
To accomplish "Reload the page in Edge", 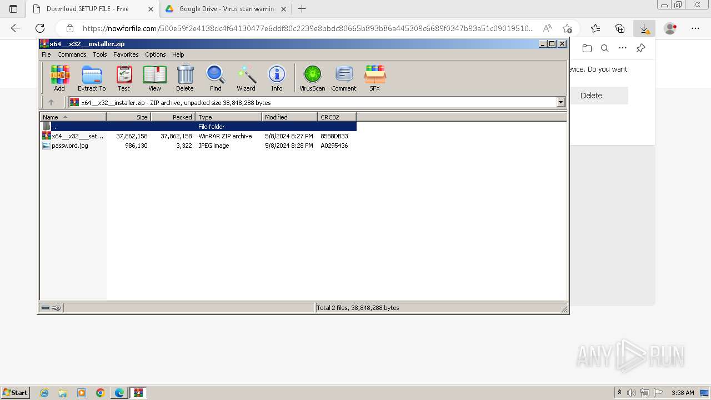I will click(x=40, y=28).
